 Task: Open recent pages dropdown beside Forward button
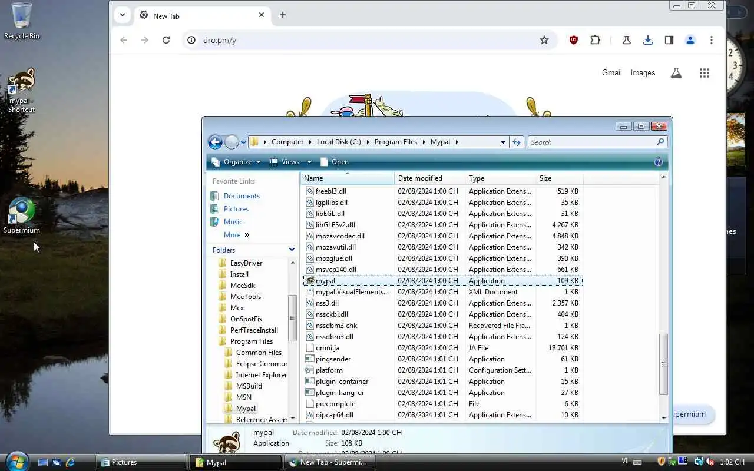[x=243, y=142]
